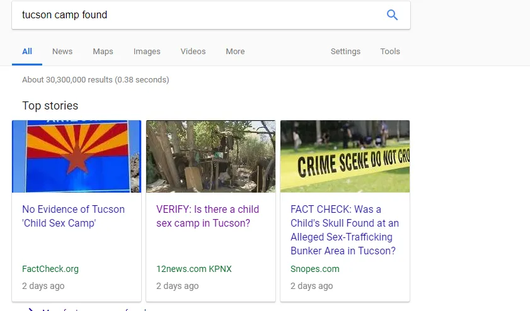Show the search Tools options

(x=390, y=52)
